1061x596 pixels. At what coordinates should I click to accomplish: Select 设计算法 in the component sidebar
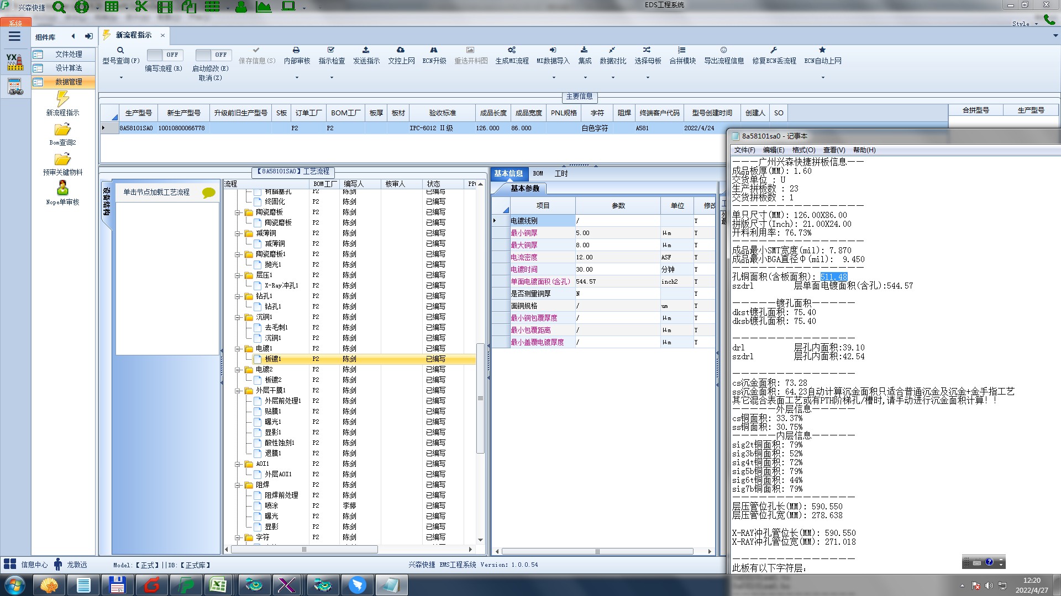[x=69, y=68]
